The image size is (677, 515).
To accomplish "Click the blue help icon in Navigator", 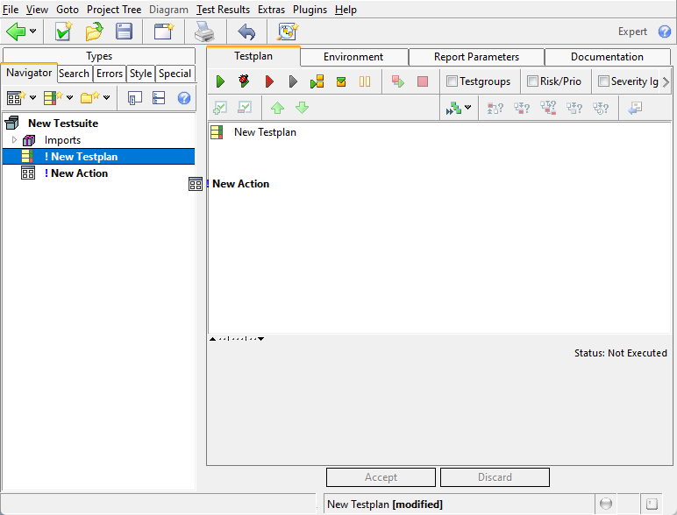I will click(x=184, y=98).
